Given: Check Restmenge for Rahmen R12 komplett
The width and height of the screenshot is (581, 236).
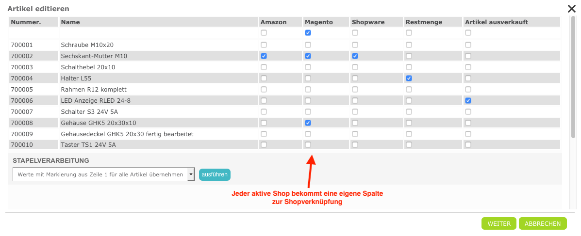Looking at the screenshot, I should [x=409, y=90].
